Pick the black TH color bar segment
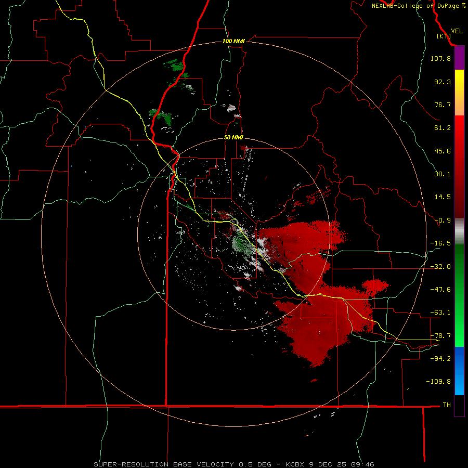The height and width of the screenshot is (468, 468). point(459,405)
